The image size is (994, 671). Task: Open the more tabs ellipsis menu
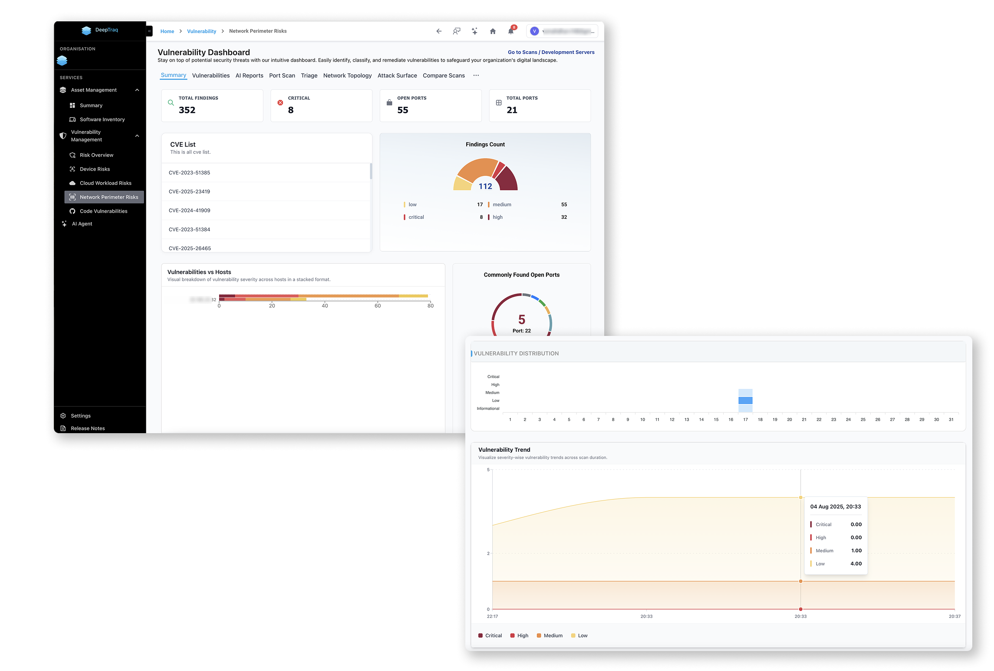click(x=476, y=76)
